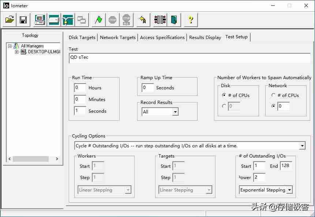315x217 pixels.
Task: Expand the DESKTOP-ULMGI manager node
Action: tap(17, 52)
